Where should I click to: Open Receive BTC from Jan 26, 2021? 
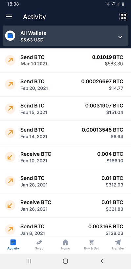tap(65, 206)
